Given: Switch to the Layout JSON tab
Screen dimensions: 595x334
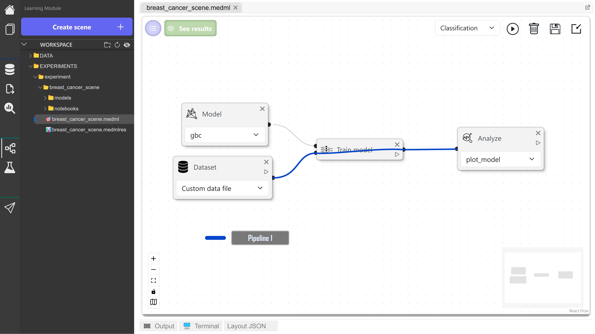Looking at the screenshot, I should tap(246, 326).
